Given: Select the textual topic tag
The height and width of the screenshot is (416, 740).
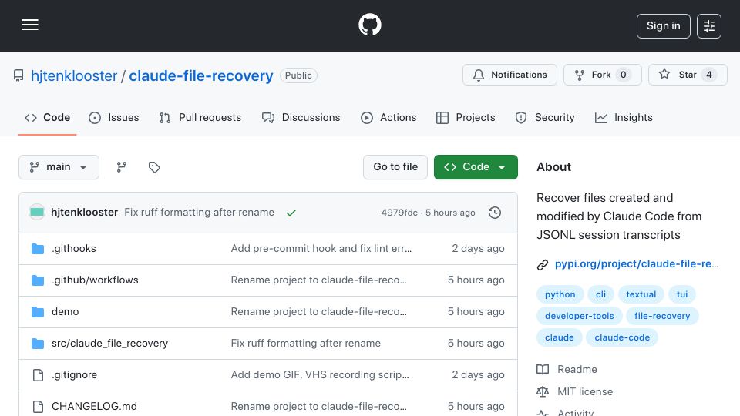Looking at the screenshot, I should (x=641, y=294).
